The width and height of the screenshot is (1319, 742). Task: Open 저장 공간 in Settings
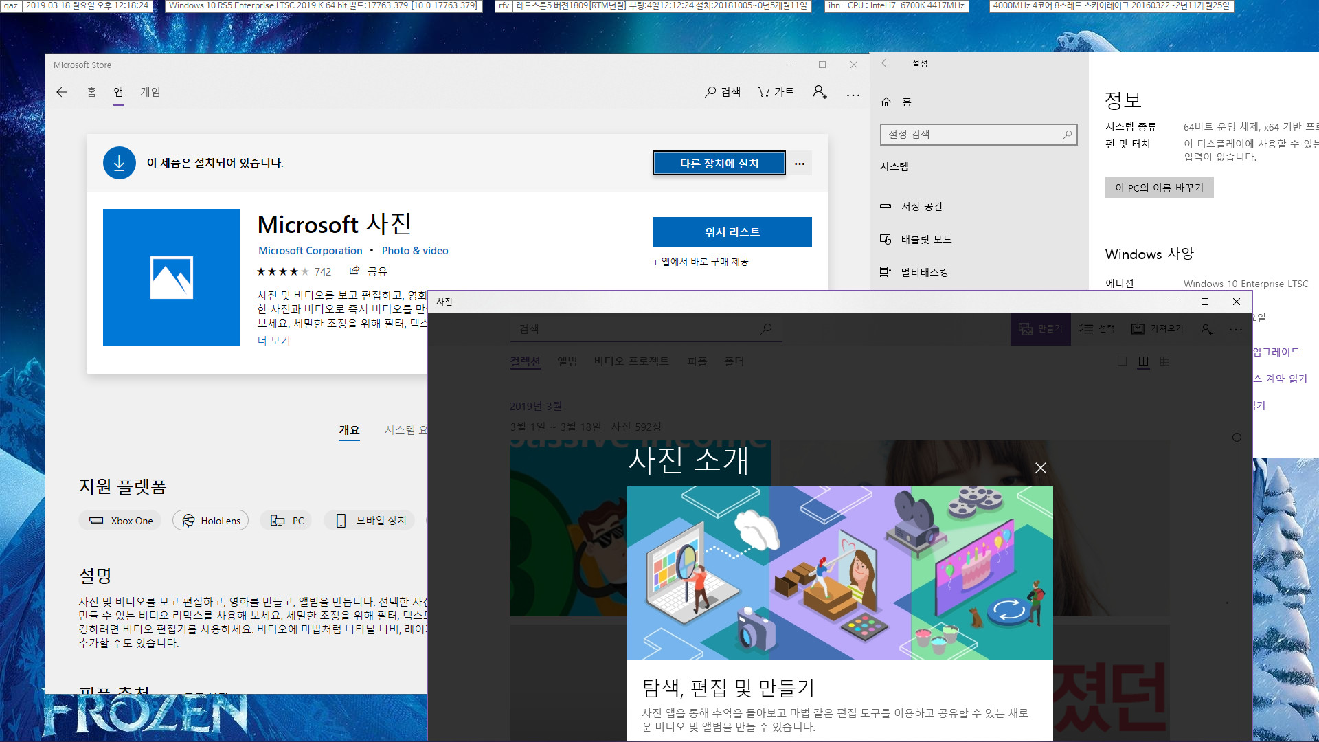point(912,206)
